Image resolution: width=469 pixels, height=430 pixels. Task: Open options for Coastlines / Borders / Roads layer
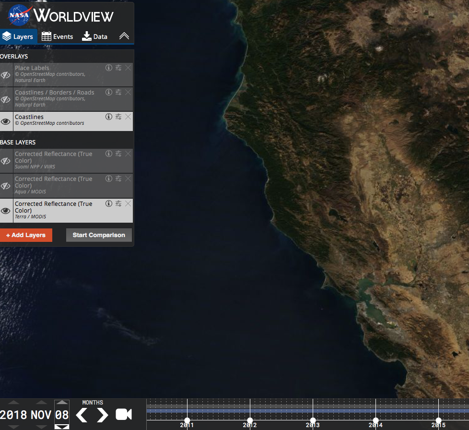(118, 92)
